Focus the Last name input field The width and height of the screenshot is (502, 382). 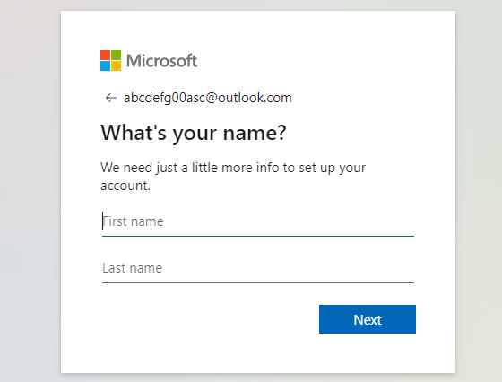(258, 268)
